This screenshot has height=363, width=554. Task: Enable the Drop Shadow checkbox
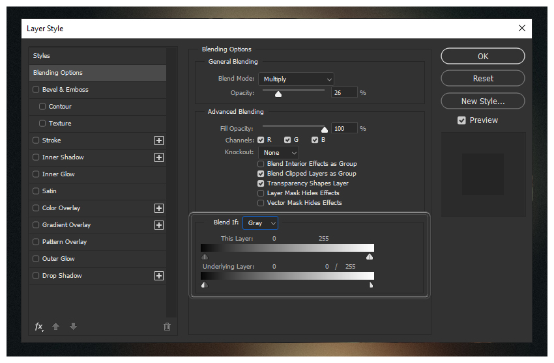(x=36, y=276)
